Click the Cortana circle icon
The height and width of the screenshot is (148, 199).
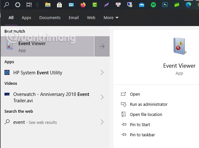[x=18, y=5]
